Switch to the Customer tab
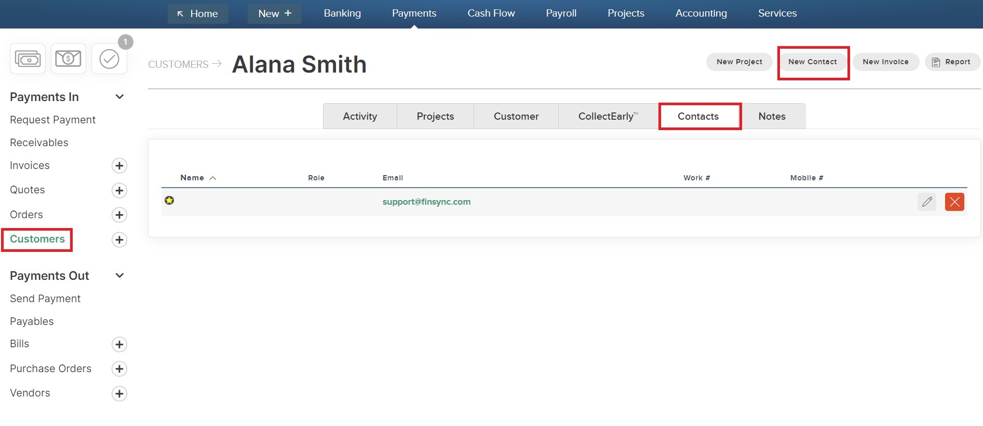The width and height of the screenshot is (983, 426). click(x=516, y=116)
